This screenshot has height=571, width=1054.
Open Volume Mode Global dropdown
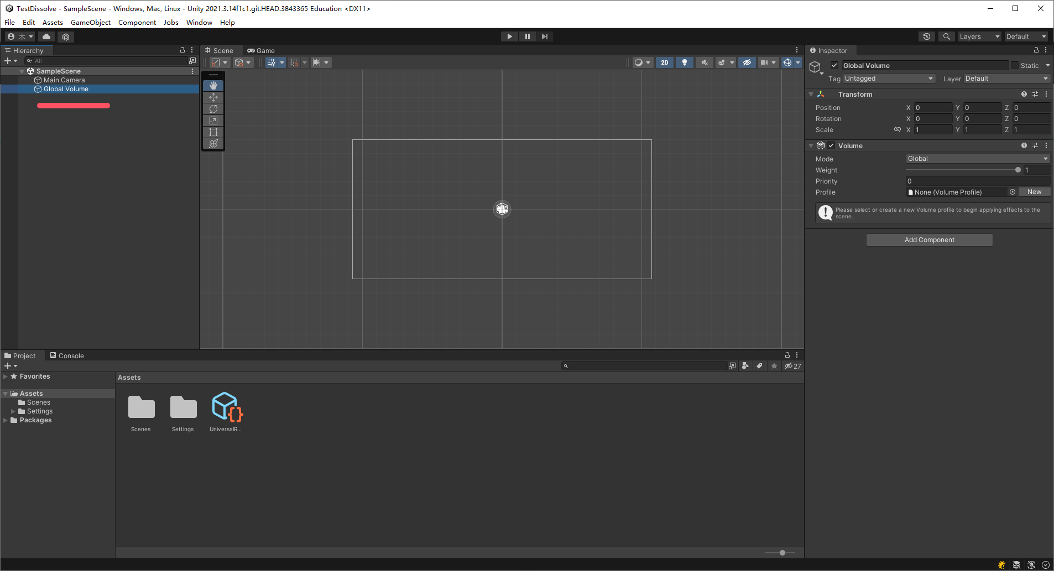point(978,159)
